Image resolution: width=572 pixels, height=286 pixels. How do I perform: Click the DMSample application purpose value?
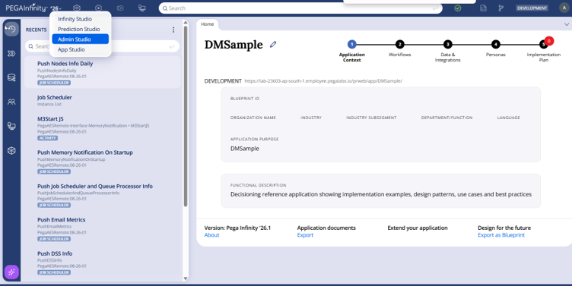(x=245, y=149)
